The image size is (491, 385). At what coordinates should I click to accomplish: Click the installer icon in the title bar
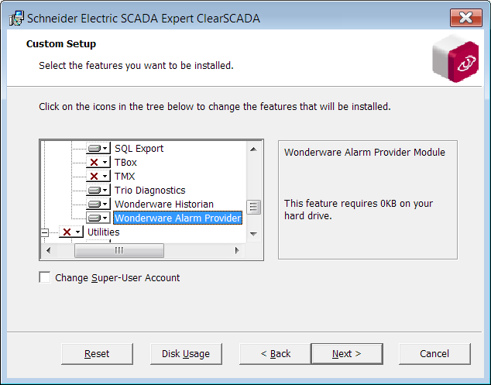(x=16, y=19)
